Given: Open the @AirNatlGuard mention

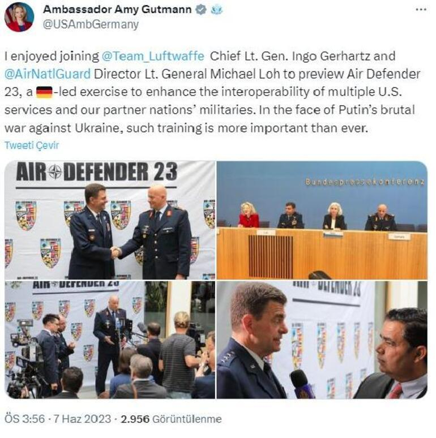Looking at the screenshot, I should pos(48,74).
